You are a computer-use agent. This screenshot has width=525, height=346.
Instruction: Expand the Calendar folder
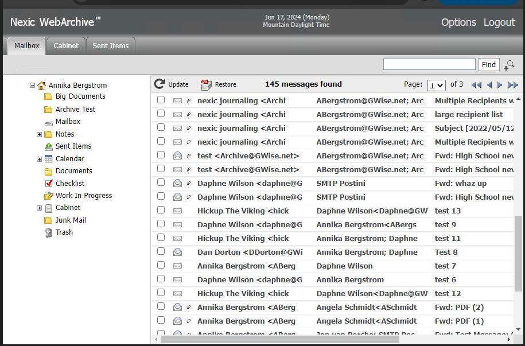click(x=39, y=159)
